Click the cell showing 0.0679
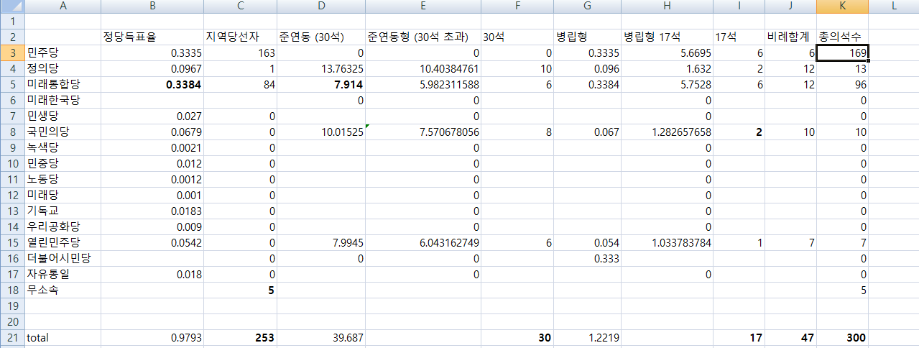The height and width of the screenshot is (348, 919). [x=152, y=132]
